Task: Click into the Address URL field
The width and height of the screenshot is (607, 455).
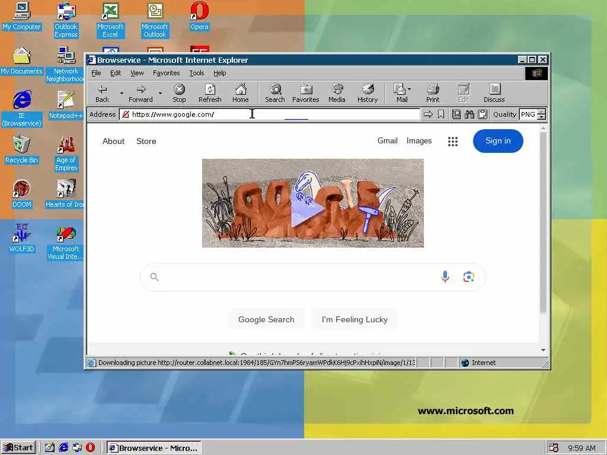Action: click(270, 114)
